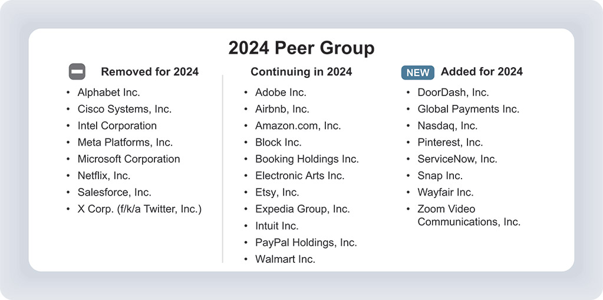The image size is (603, 300).
Task: Select X Corp. (f/k/a Twitter, Inc.)
Action: click(x=139, y=209)
